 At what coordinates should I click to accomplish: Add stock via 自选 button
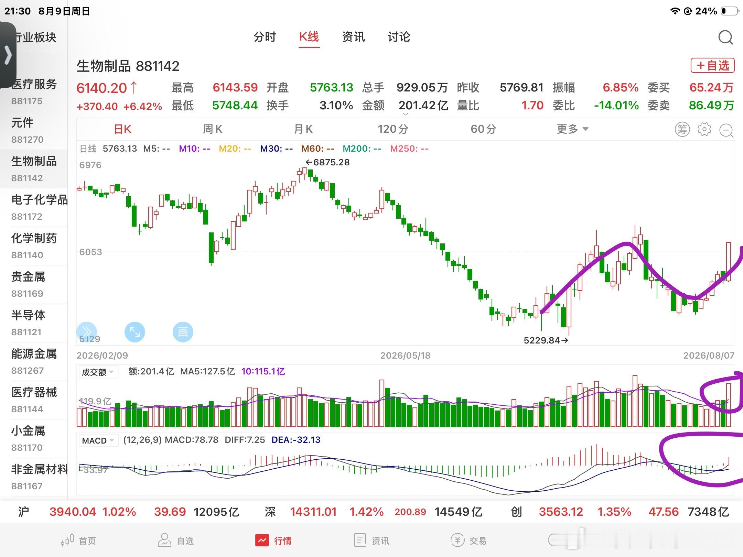[712, 65]
